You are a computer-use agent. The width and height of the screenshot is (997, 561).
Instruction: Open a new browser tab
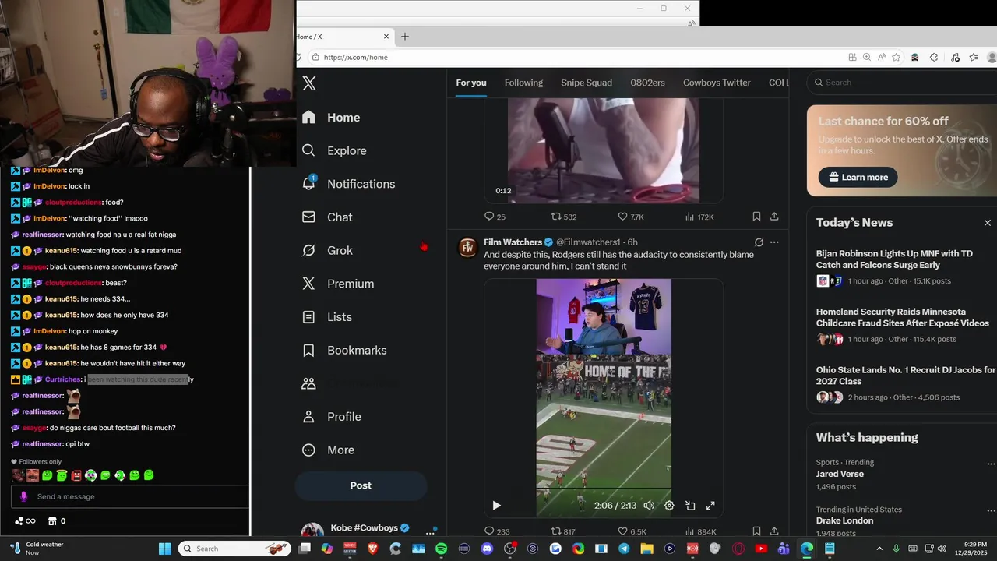405,37
